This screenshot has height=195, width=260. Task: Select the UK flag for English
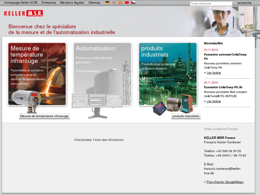tap(114, 3)
